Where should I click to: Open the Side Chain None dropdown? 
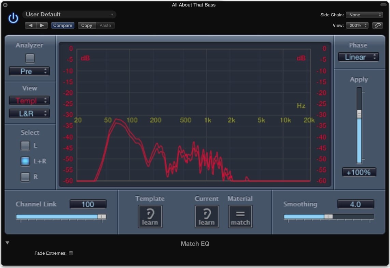364,15
